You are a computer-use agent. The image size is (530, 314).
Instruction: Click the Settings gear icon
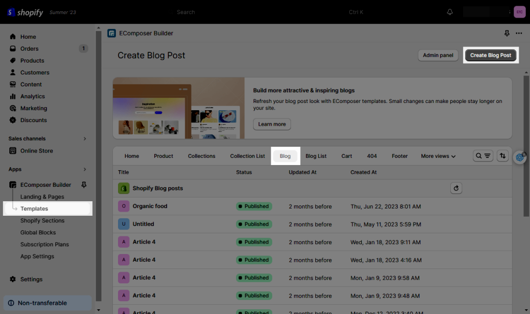pos(13,279)
